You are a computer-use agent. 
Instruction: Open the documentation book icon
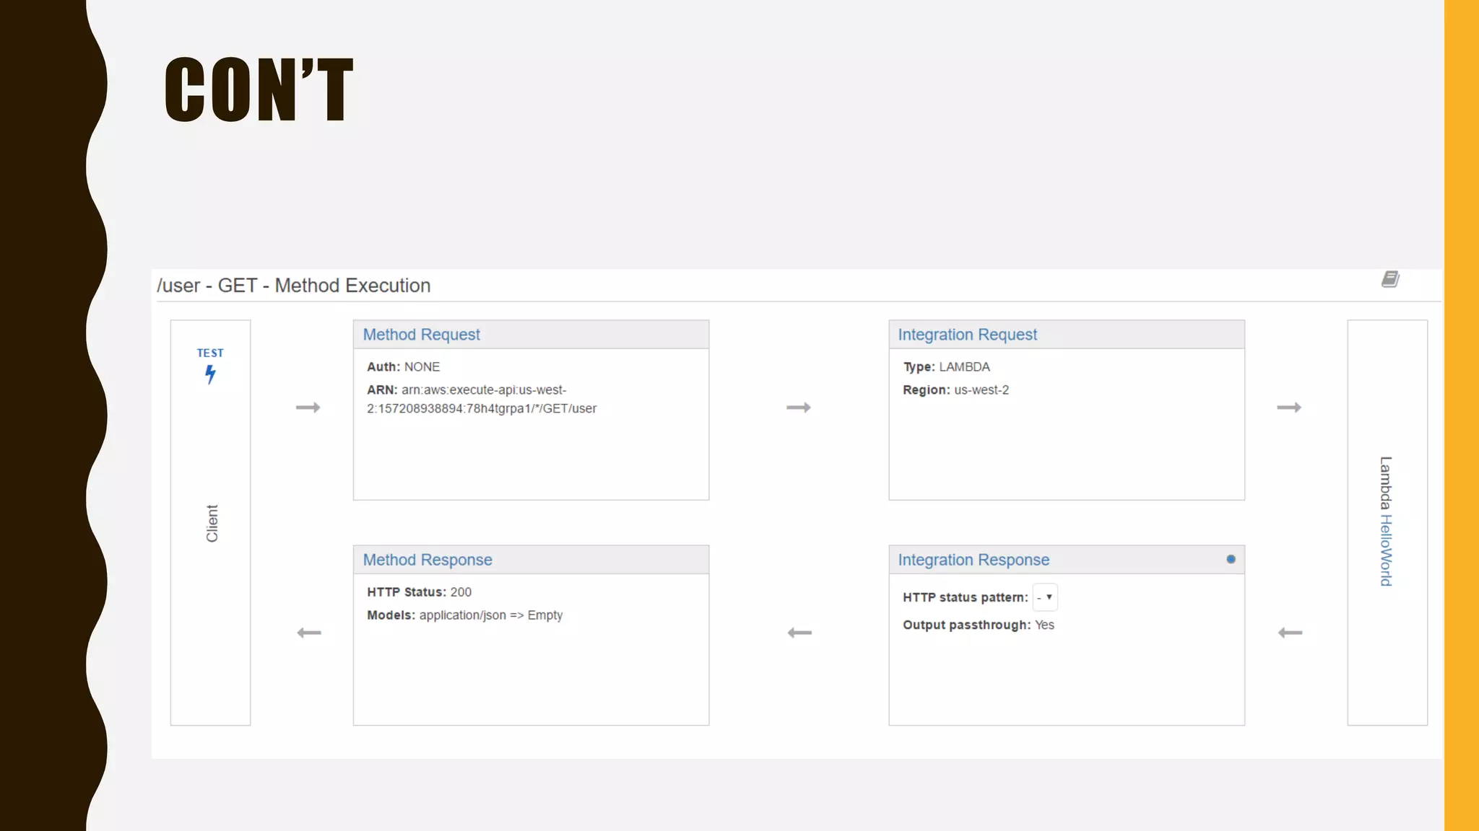[x=1390, y=279]
